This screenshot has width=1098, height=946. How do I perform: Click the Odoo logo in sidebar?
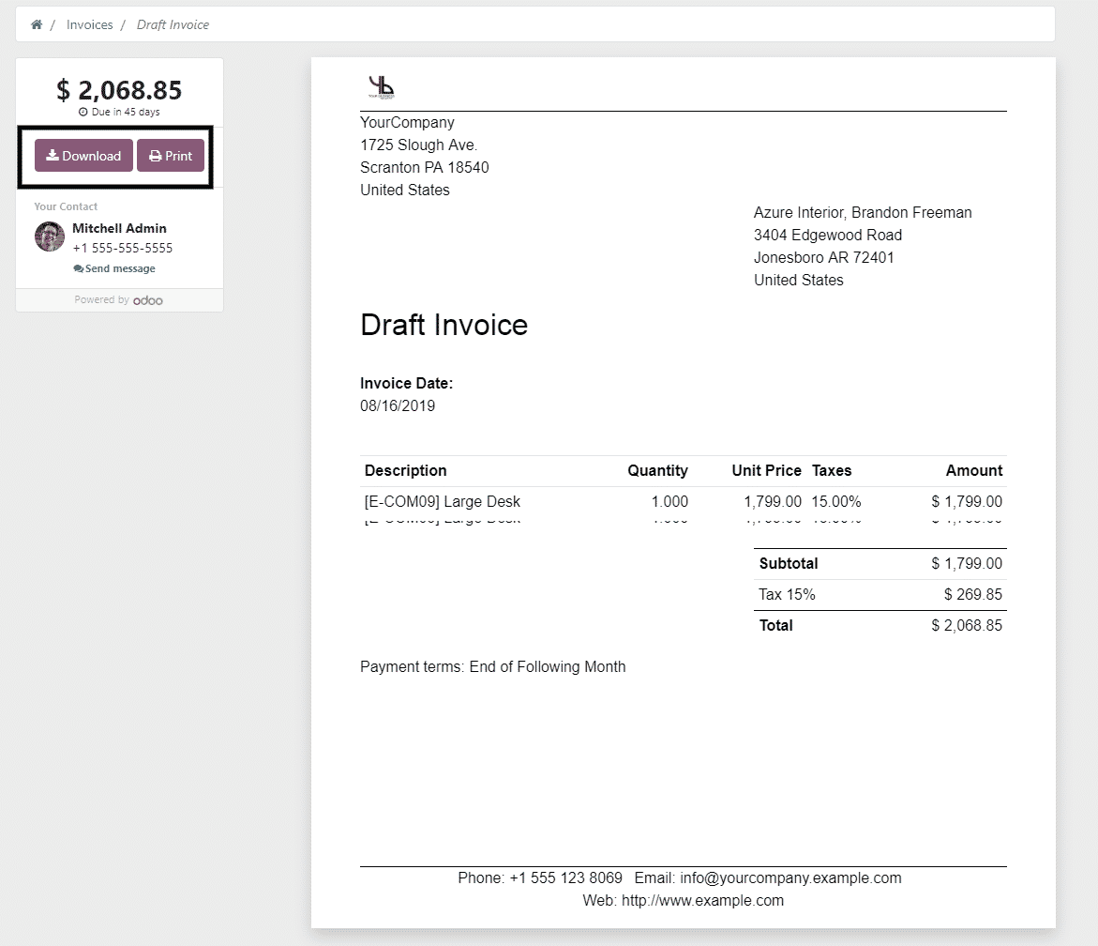coord(148,300)
